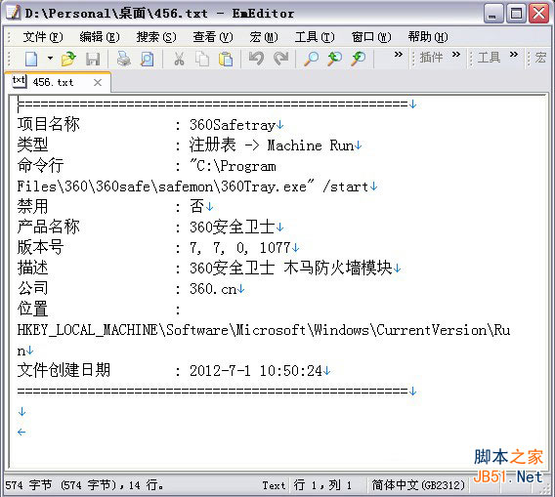The height and width of the screenshot is (497, 555).
Task: Click the New file toolbar icon
Action: click(x=31, y=59)
